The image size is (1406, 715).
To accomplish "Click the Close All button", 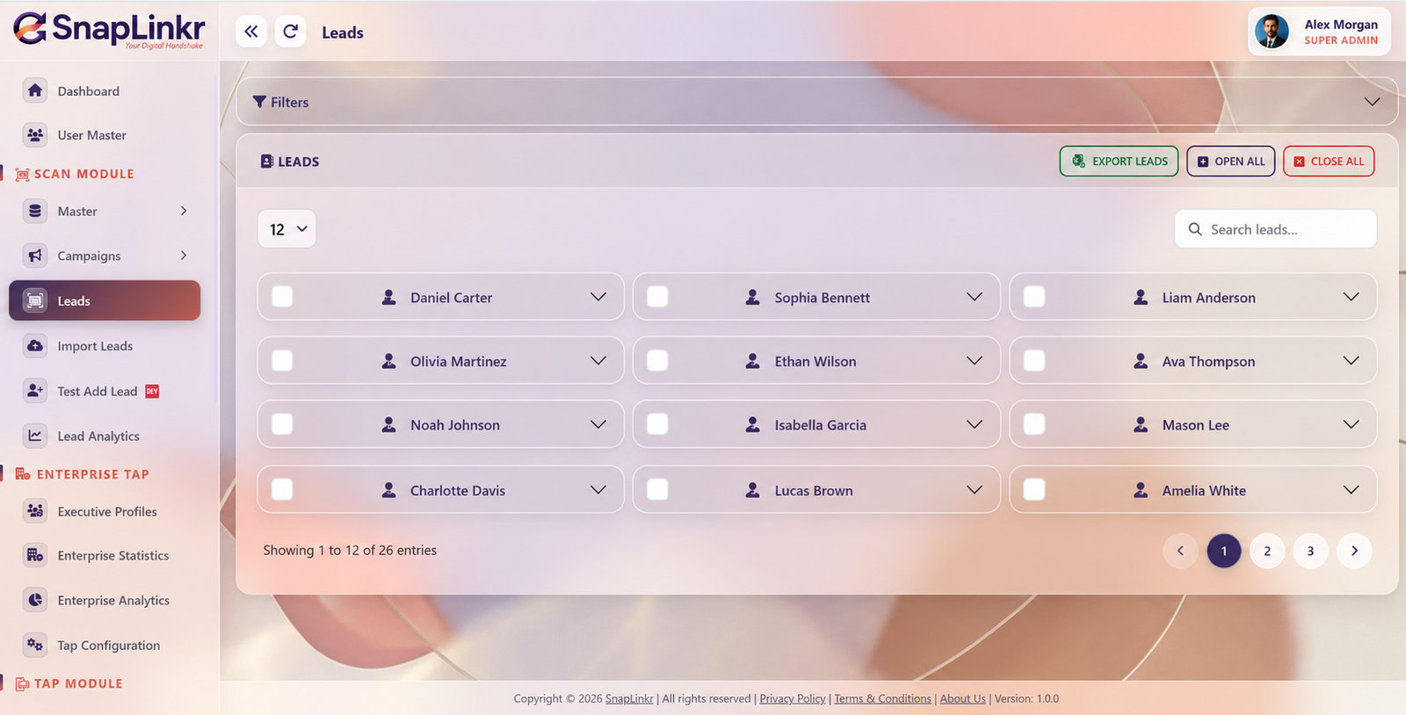I will point(1329,162).
